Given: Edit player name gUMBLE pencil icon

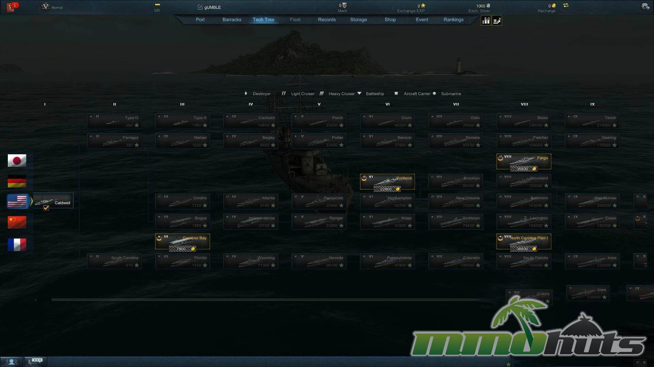Looking at the screenshot, I should click(200, 7).
